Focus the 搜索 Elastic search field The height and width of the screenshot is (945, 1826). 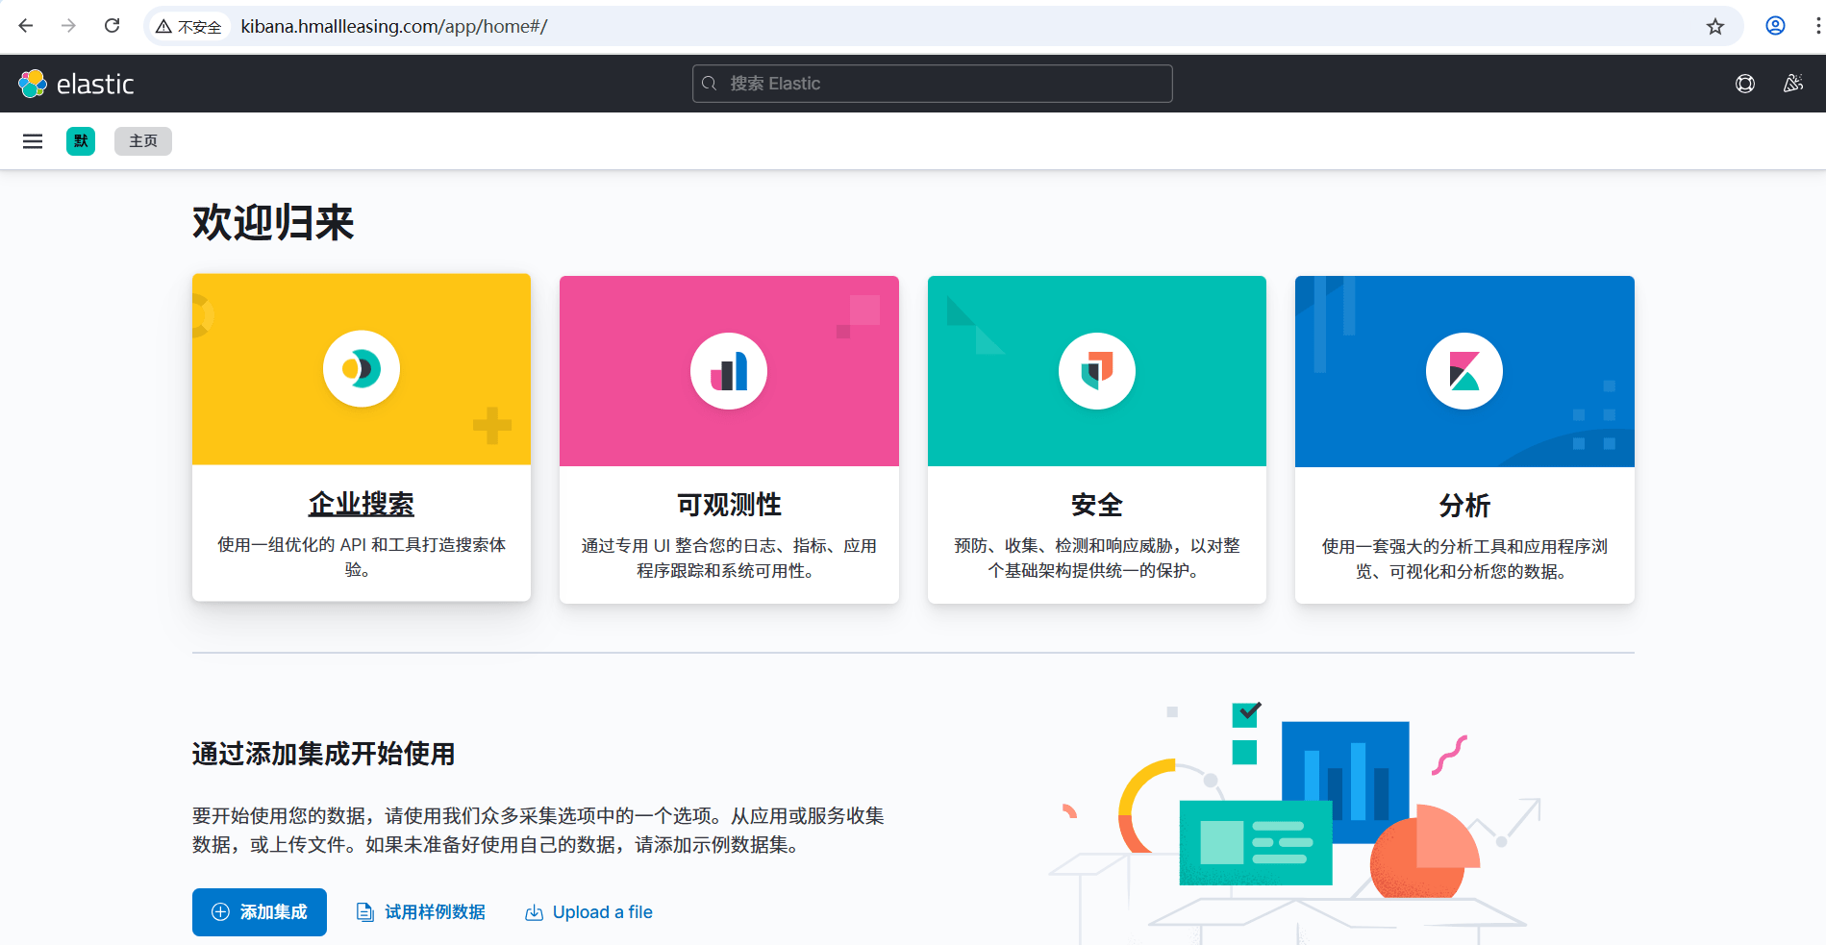932,84
